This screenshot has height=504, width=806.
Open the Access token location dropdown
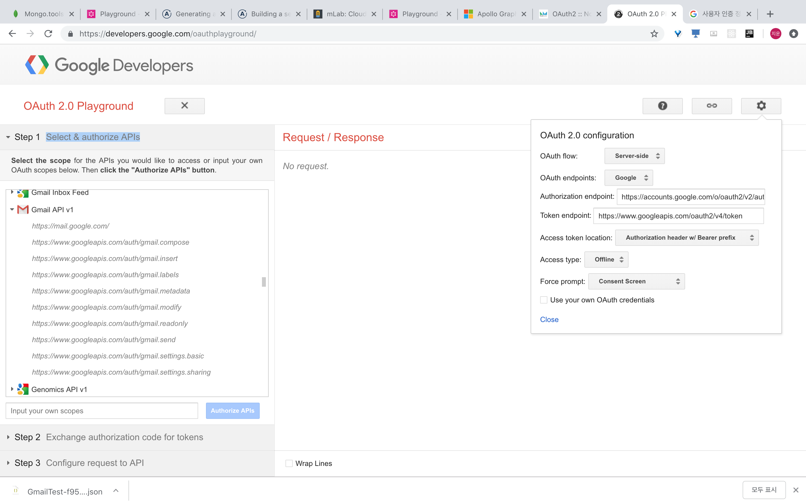click(687, 238)
